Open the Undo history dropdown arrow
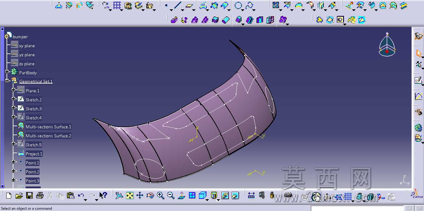This screenshot has height=211, width=424. [x=86, y=200]
